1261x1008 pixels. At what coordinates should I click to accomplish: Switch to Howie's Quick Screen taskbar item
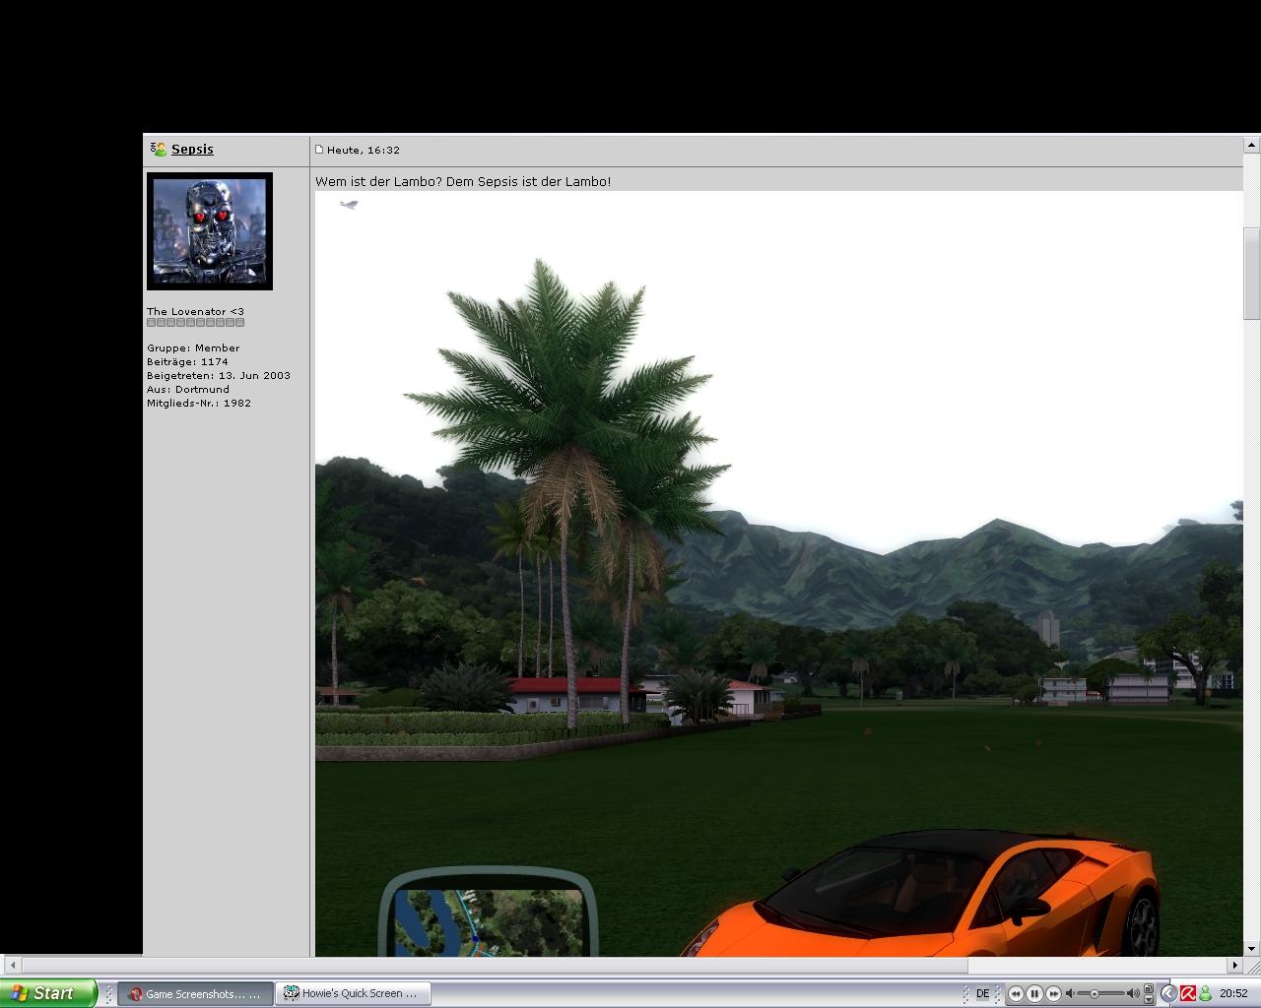353,994
